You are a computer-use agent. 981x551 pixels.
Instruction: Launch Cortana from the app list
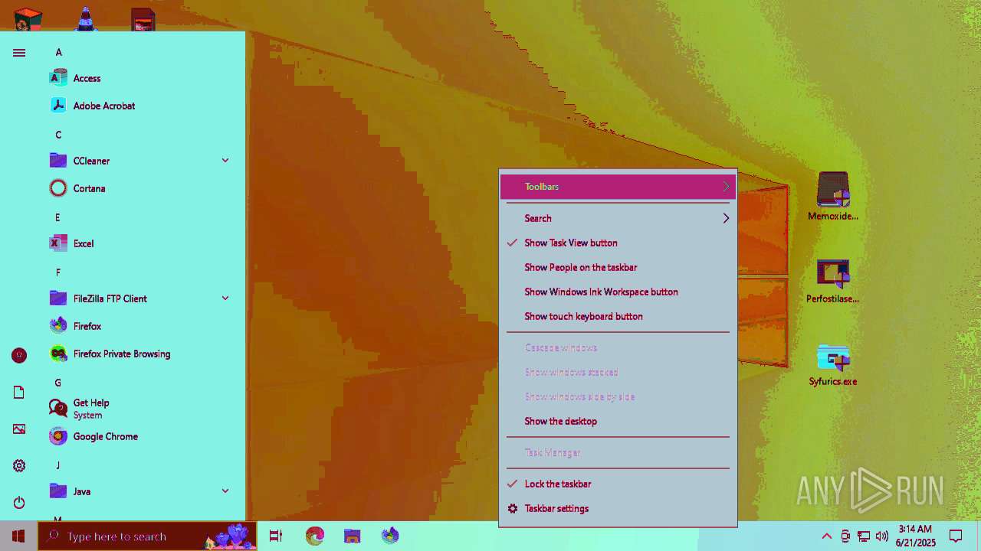[89, 188]
